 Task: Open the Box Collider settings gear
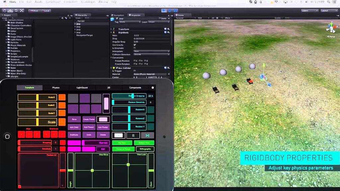click(168, 68)
